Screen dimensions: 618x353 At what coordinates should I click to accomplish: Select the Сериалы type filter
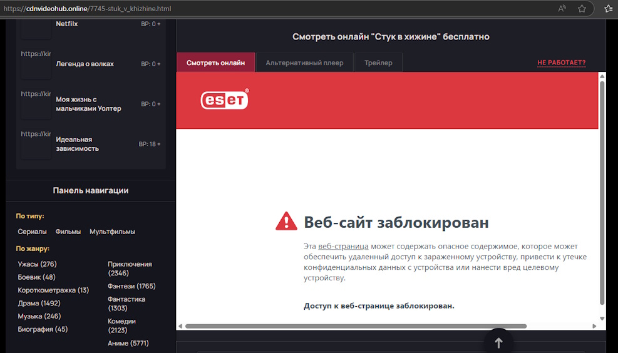coord(32,232)
